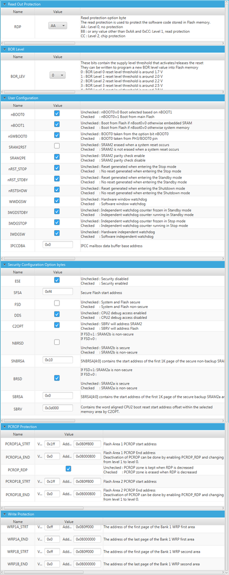This screenshot has width=229, height=575.
Task: Toggle the nRST_STOP checkbox
Action: tap(57, 167)
